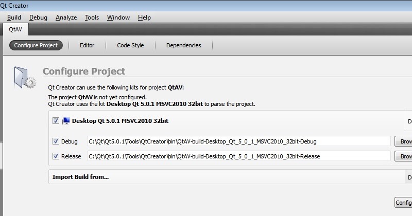Open the Analyze menu

(66, 17)
